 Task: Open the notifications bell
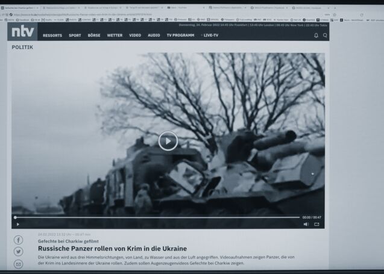(316, 36)
